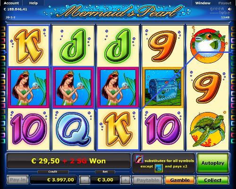Select the treasure chest symbol
Viewport: 236px width, 189px height.
(163, 88)
